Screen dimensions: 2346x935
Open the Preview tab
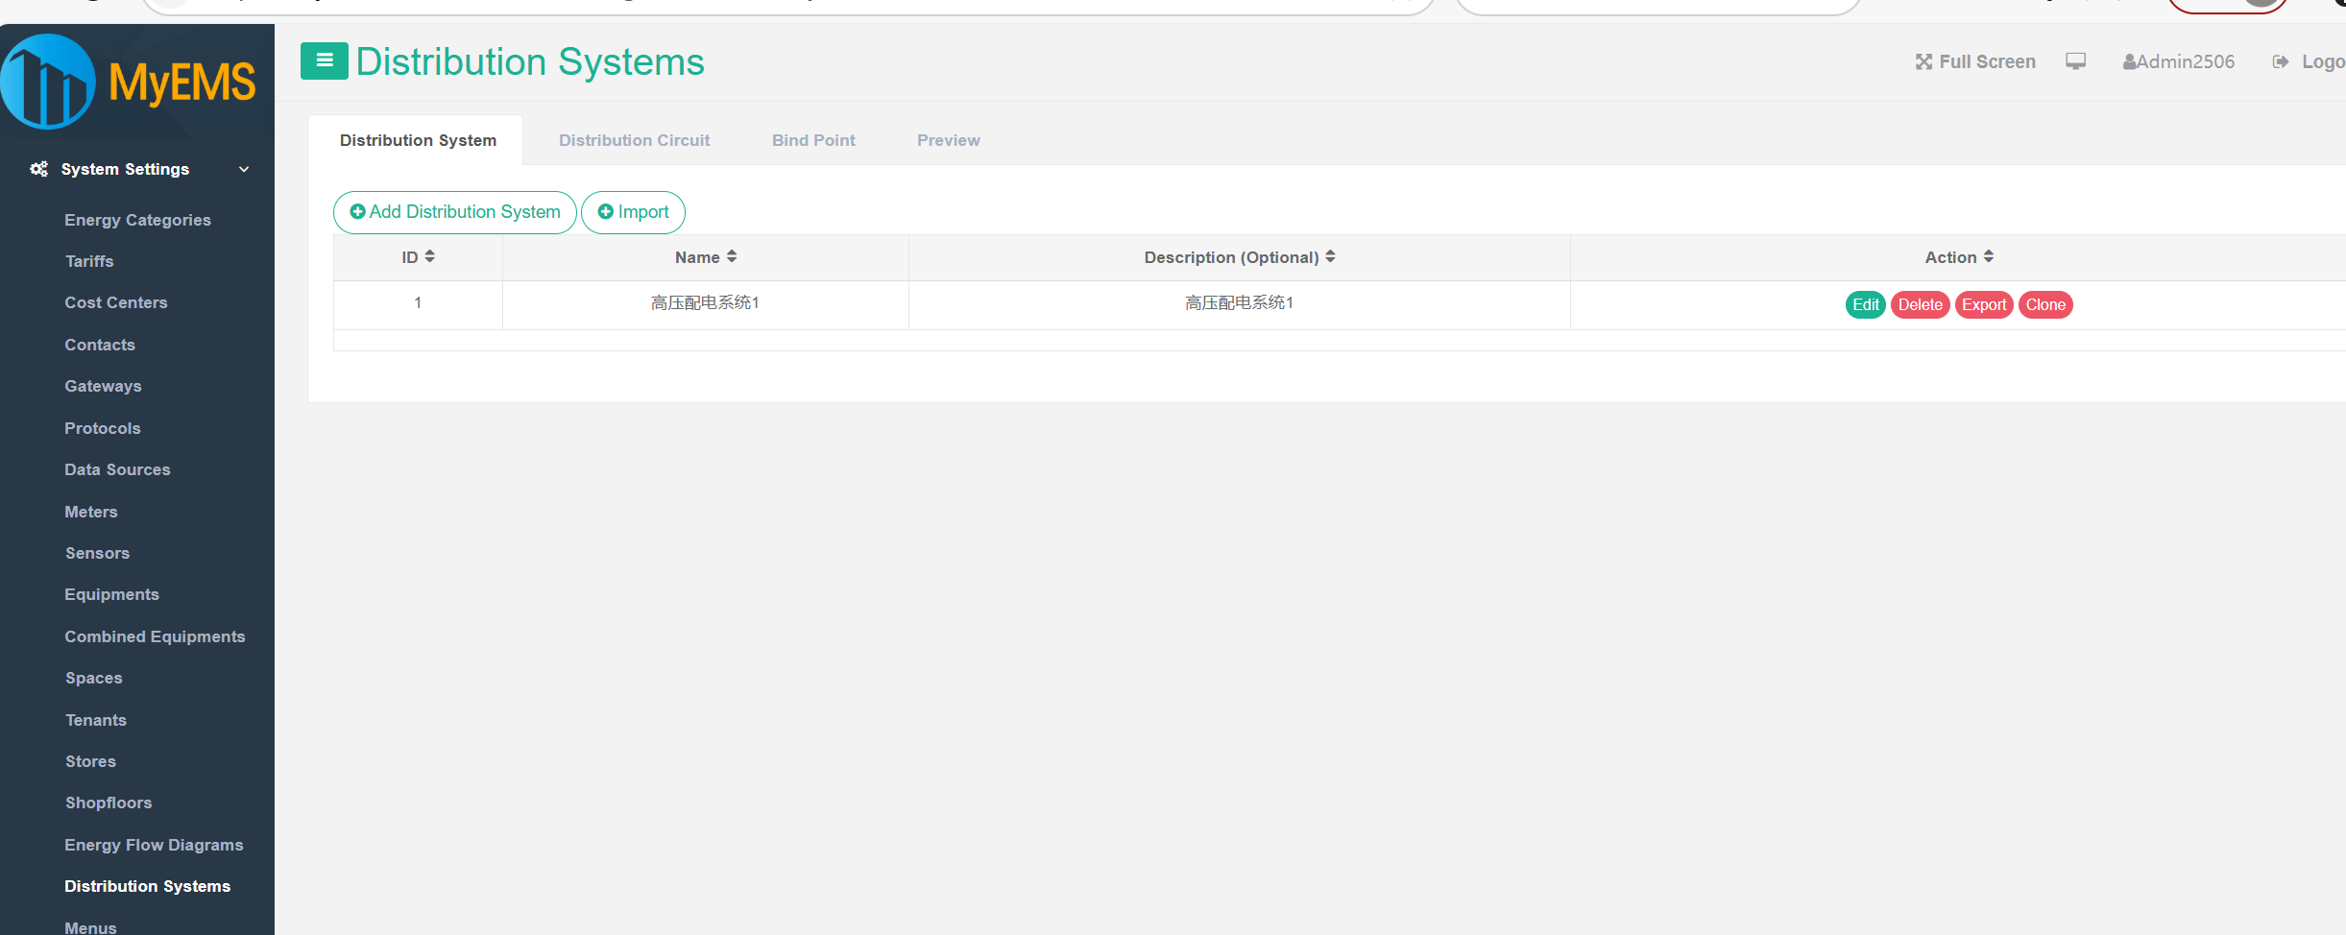pyautogui.click(x=948, y=140)
